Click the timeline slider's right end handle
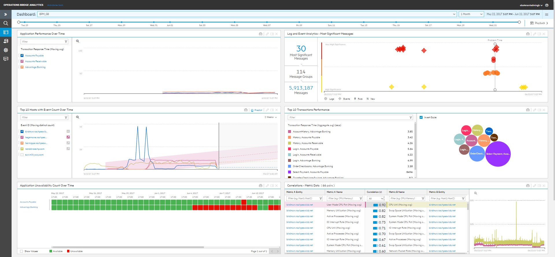 tap(519, 22)
